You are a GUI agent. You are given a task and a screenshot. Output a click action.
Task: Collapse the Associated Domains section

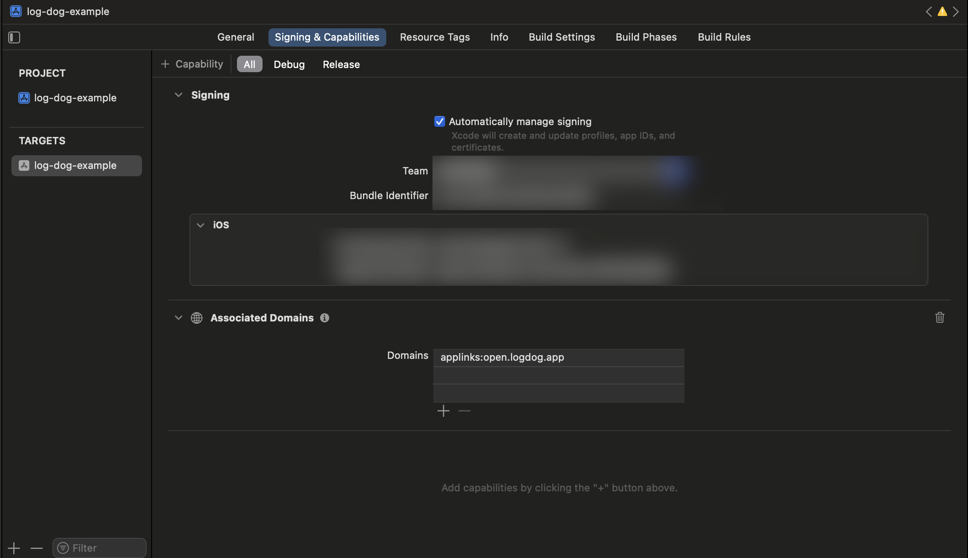tap(179, 318)
